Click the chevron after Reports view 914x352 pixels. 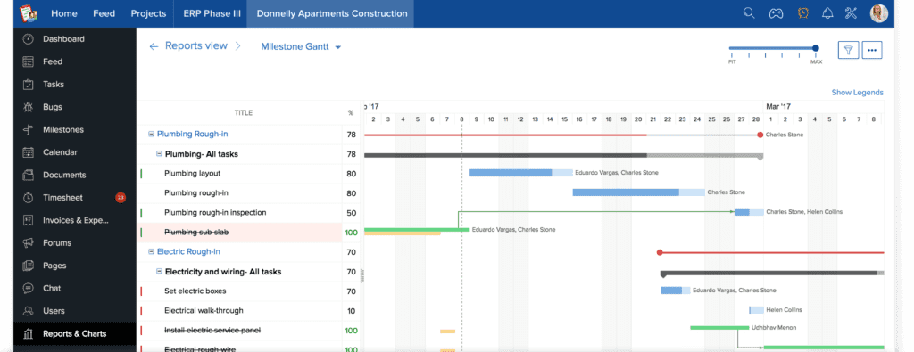(237, 46)
